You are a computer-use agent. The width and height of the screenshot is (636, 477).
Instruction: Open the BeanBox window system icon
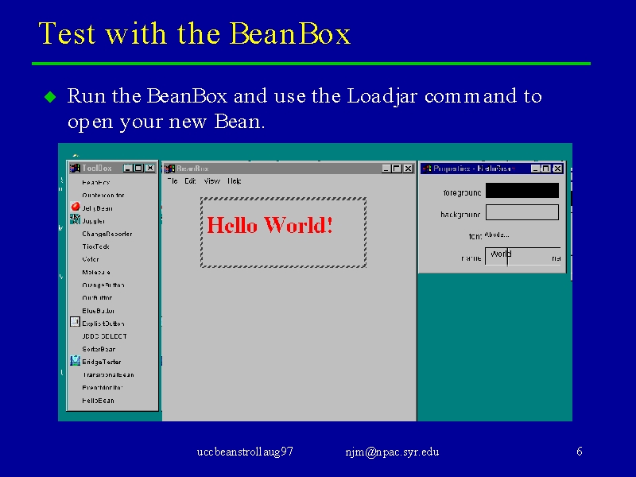pyautogui.click(x=170, y=169)
